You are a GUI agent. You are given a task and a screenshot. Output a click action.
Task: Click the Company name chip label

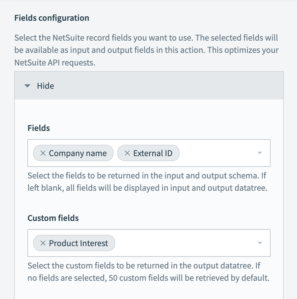point(78,153)
